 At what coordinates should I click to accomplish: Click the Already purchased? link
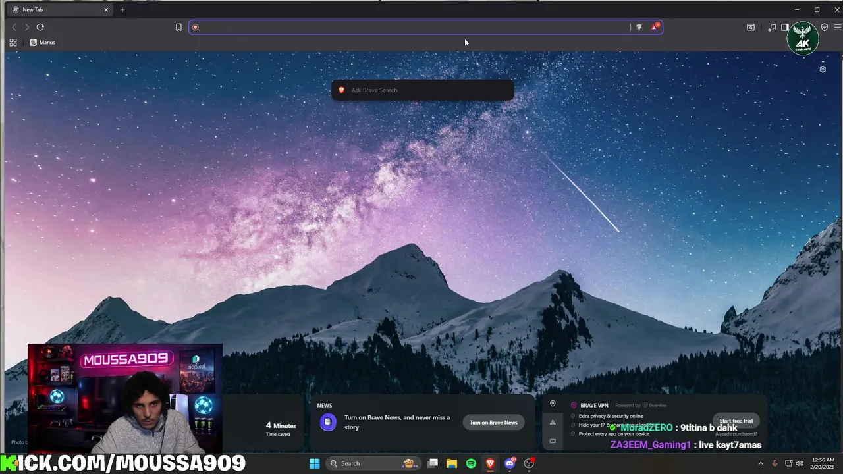click(736, 434)
